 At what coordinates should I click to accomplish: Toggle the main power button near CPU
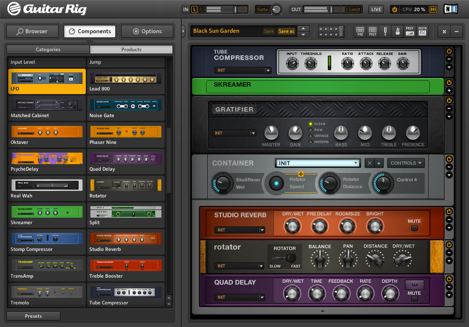point(394,10)
